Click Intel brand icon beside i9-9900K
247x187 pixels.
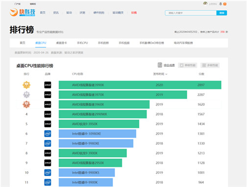(48, 182)
